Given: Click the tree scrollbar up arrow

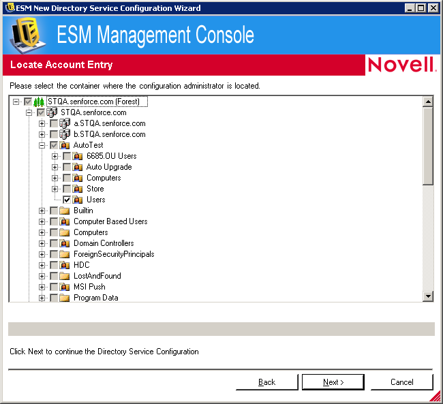Looking at the screenshot, I should click(428, 102).
